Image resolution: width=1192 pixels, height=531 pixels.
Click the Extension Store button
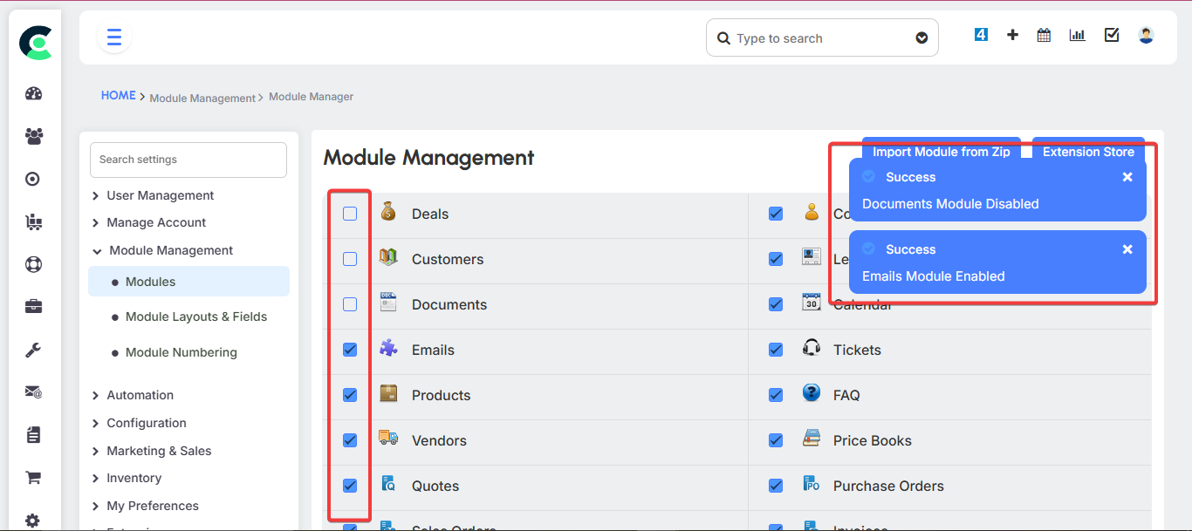[1088, 151]
